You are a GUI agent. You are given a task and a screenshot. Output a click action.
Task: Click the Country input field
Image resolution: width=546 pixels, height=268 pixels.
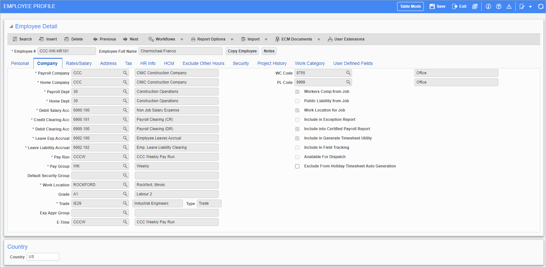point(43,257)
